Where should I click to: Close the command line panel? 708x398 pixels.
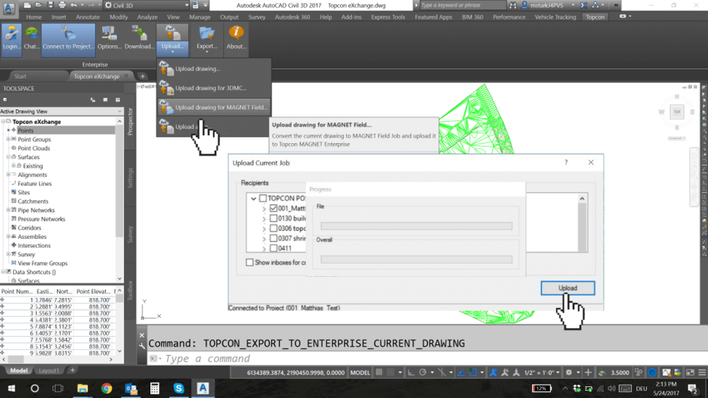pos(142,335)
